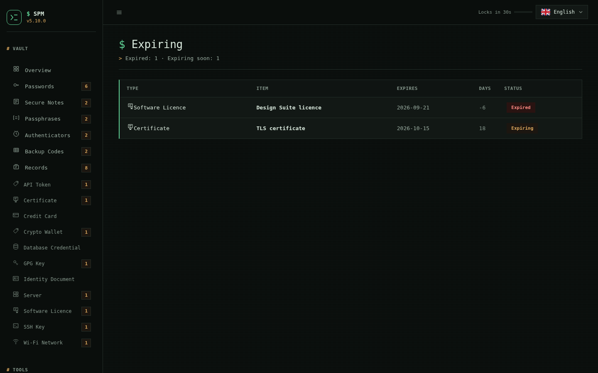Click the SSH Key terminal icon
This screenshot has width=598, height=373.
[16, 326]
